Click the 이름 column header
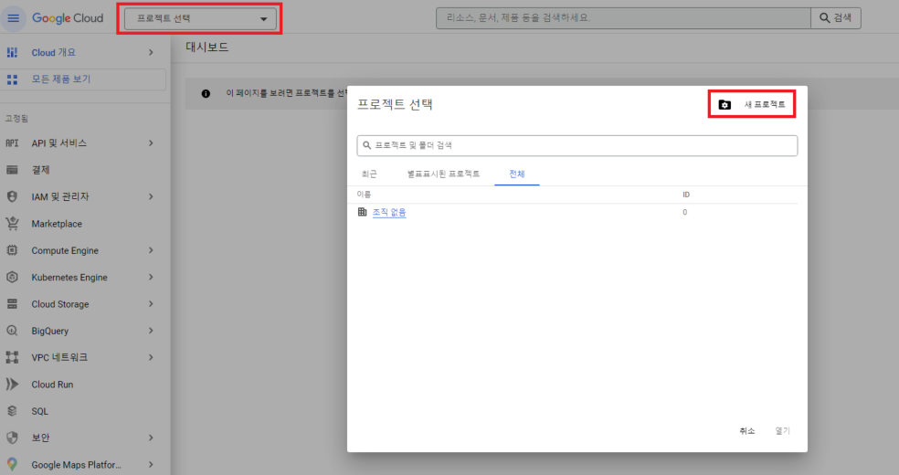Image resolution: width=899 pixels, height=475 pixels. tap(364, 195)
